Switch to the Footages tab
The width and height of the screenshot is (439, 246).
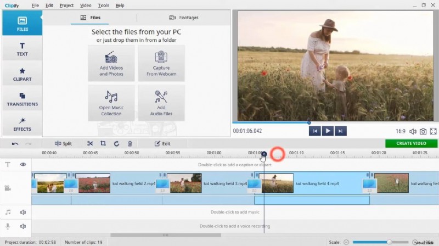pos(184,18)
